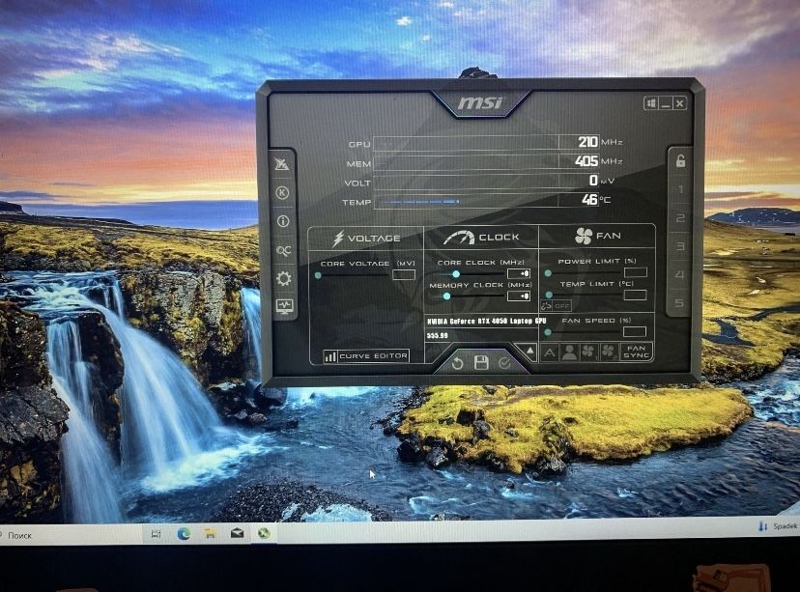Image resolution: width=800 pixels, height=592 pixels.
Task: Click the NVIDIA GeForce RTX 4050 Laptop GPU label
Action: 487,322
